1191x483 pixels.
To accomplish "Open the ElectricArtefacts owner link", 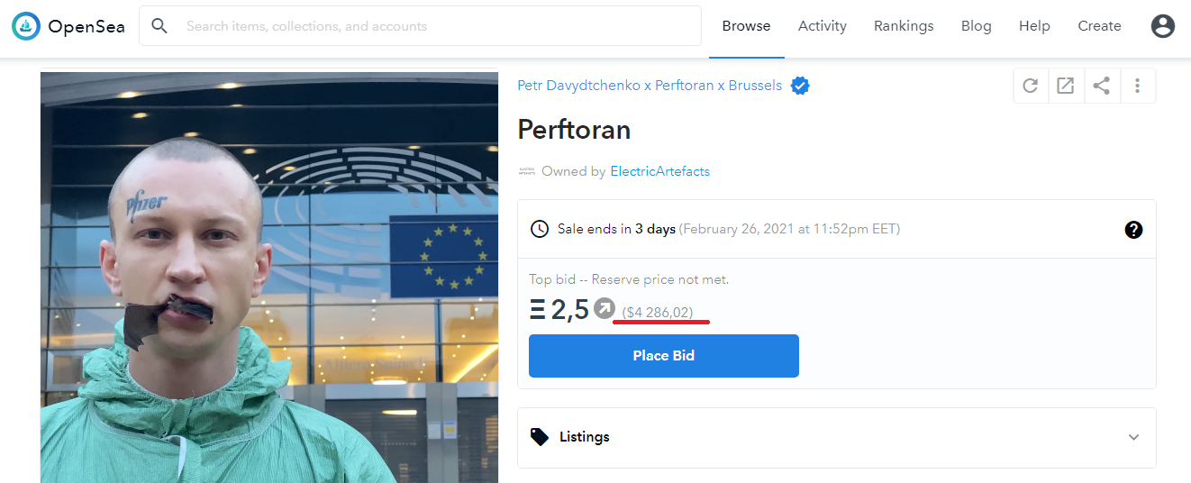I will [659, 171].
